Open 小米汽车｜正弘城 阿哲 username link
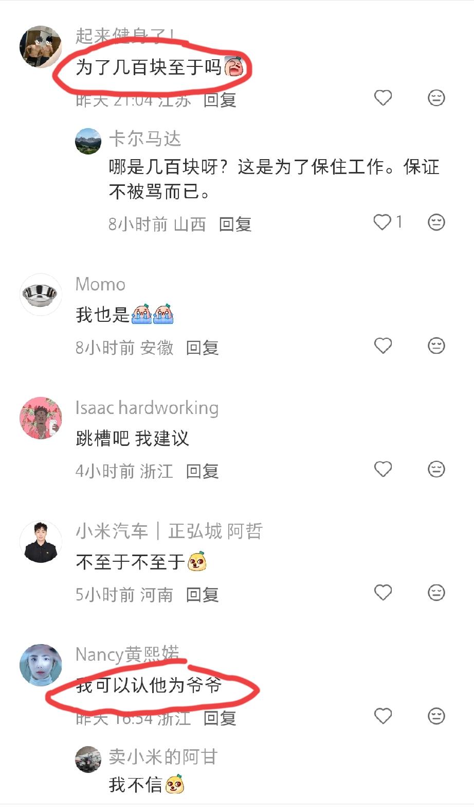Image resolution: width=474 pixels, height=811 pixels. pos(169,531)
